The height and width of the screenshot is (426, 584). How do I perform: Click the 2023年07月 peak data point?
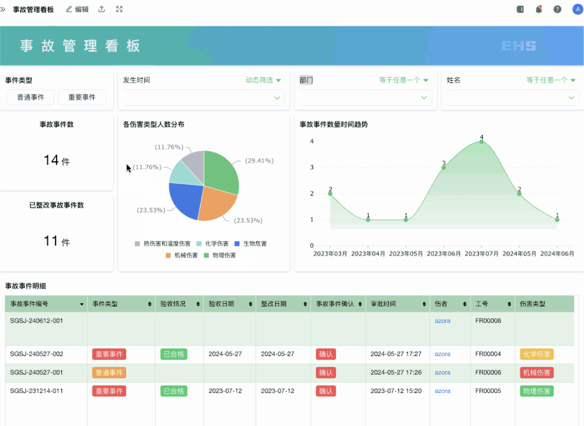[x=481, y=142]
